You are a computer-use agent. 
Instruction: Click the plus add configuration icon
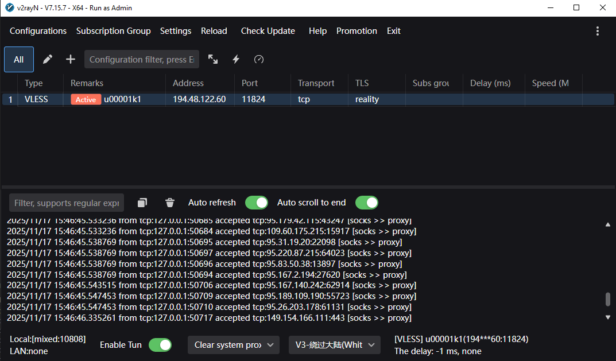(71, 59)
